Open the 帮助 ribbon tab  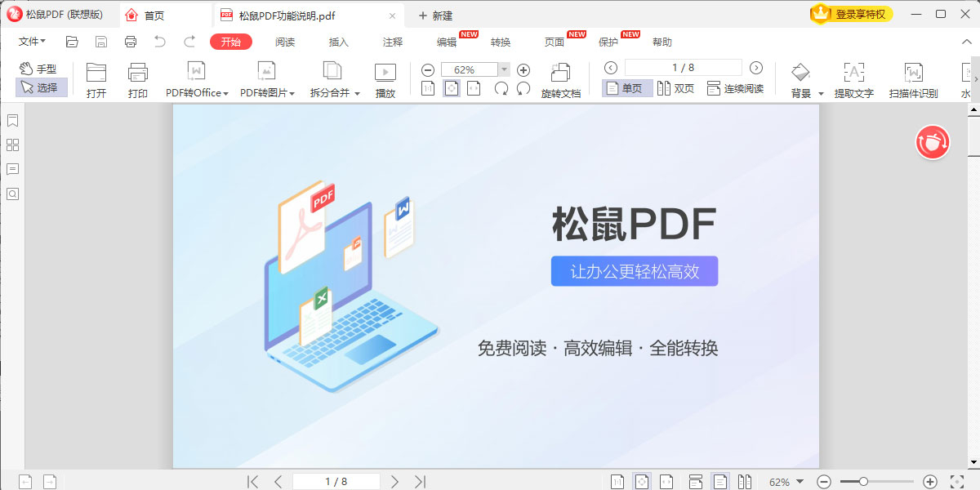pyautogui.click(x=662, y=42)
